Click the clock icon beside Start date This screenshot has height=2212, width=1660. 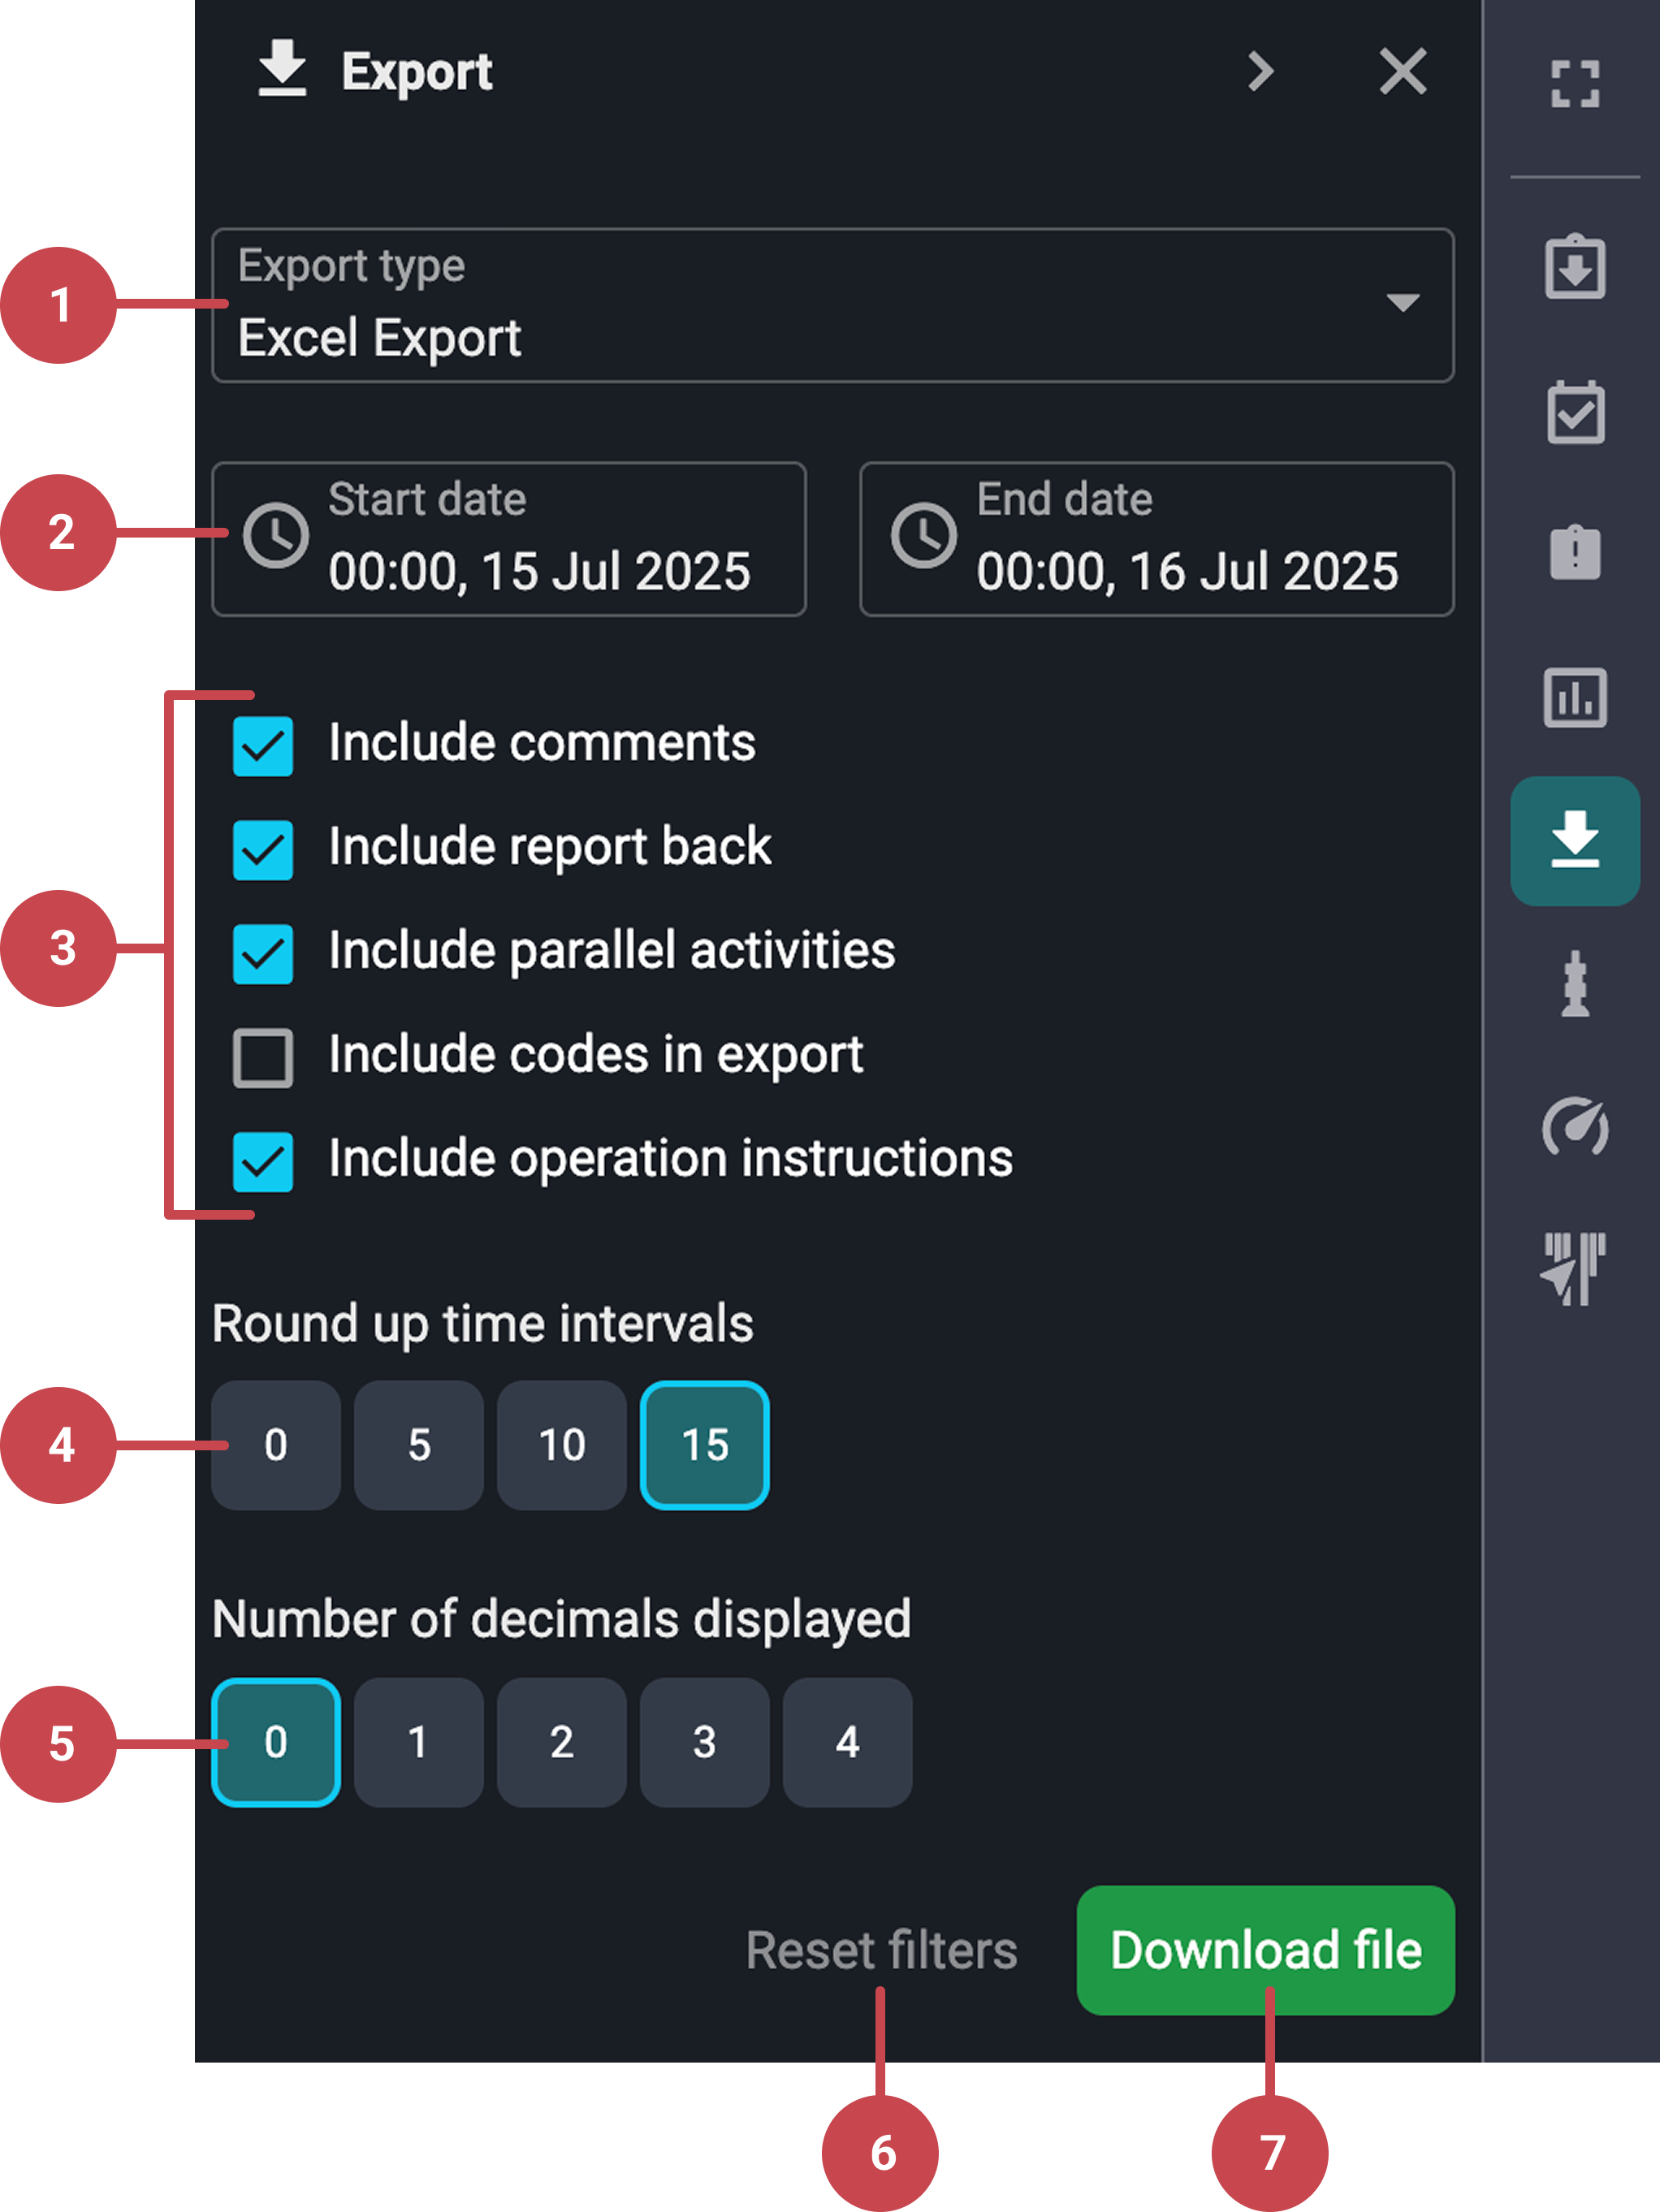(x=275, y=537)
